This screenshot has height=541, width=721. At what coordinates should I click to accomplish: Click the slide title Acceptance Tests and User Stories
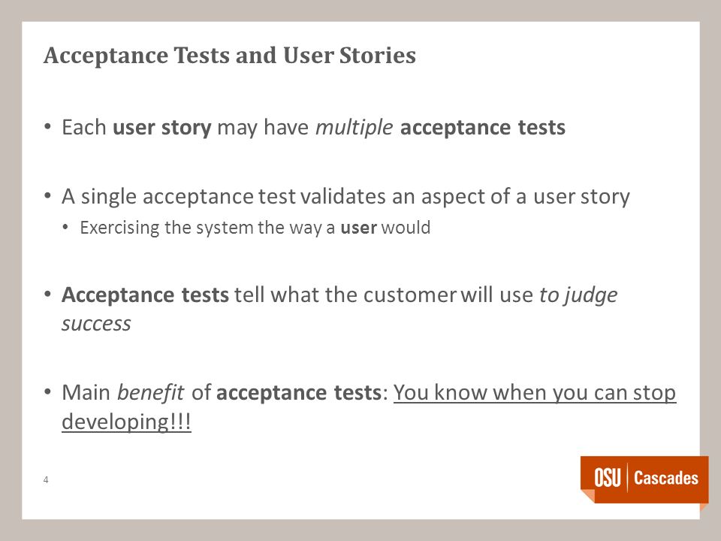230,56
